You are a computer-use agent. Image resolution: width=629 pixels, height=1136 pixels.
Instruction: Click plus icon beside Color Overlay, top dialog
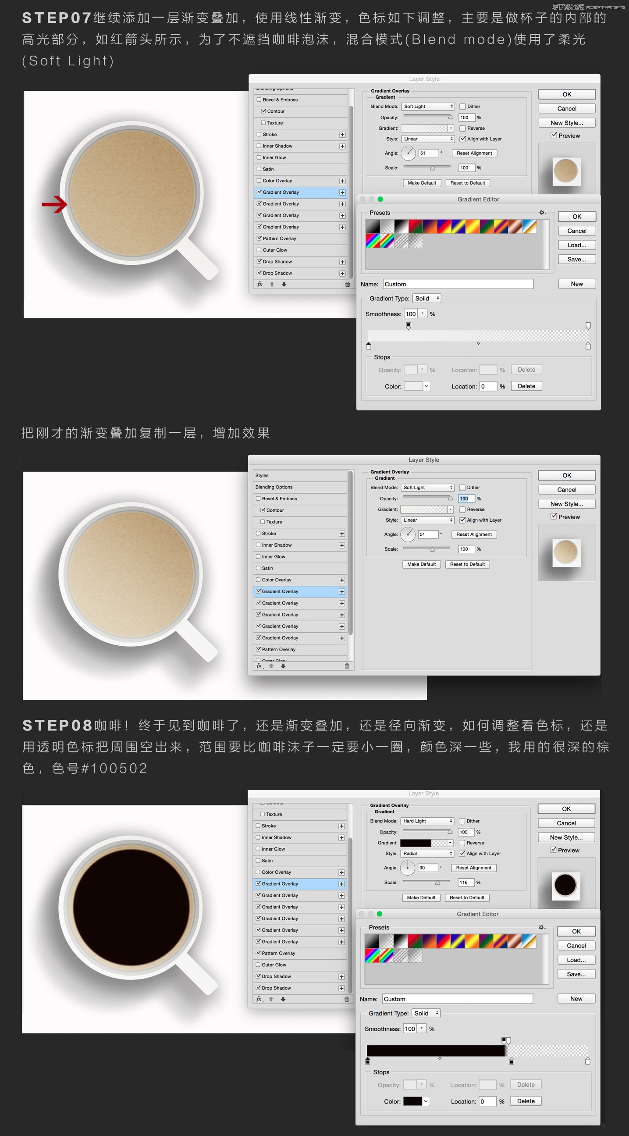(x=342, y=181)
